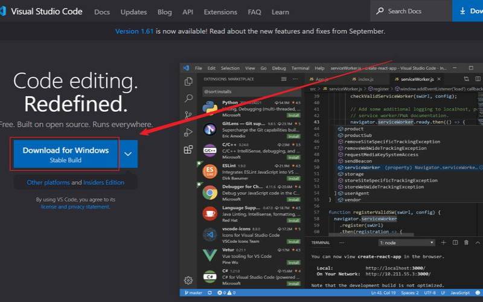Viewport: 483px width, 302px height.
Task: Close the serviceWorker.js tab
Action: pyautogui.click(x=439, y=79)
